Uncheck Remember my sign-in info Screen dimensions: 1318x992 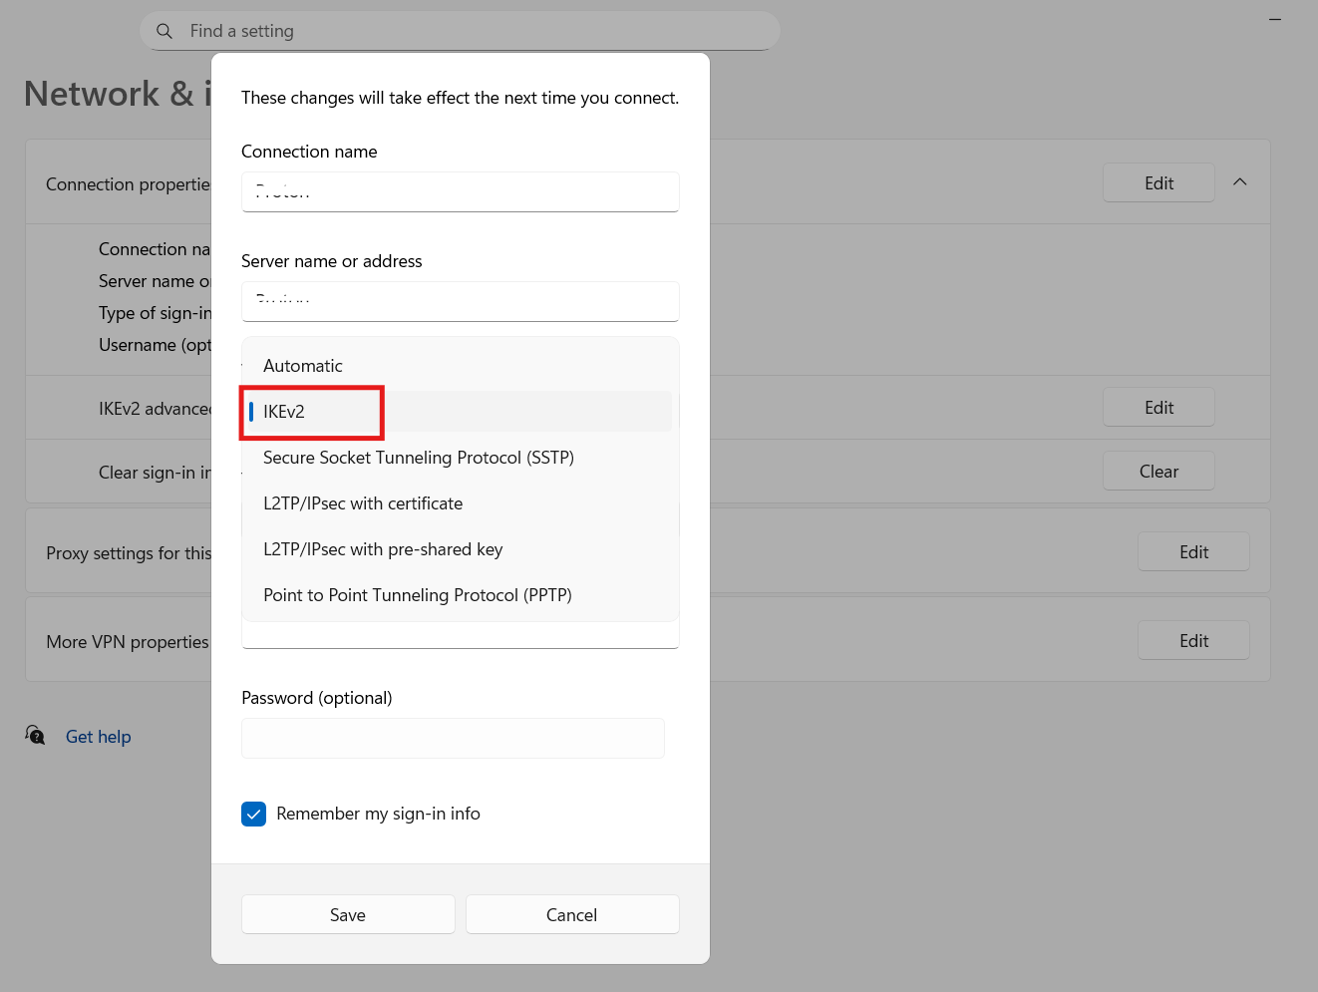pyautogui.click(x=253, y=814)
